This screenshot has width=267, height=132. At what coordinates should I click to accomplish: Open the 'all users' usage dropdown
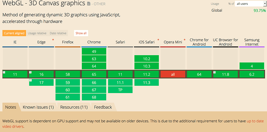pos(249,4)
